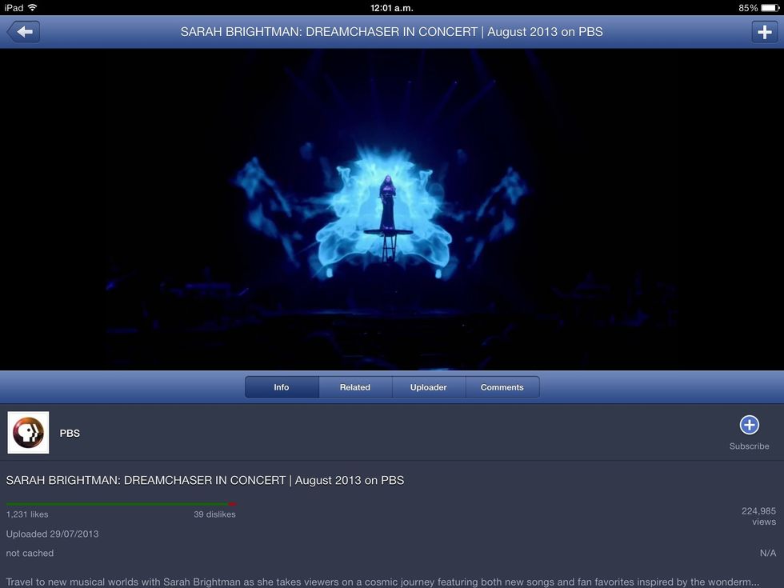Tap the 'not cached' status label
Image resolution: width=784 pixels, height=588 pixels.
pos(30,553)
